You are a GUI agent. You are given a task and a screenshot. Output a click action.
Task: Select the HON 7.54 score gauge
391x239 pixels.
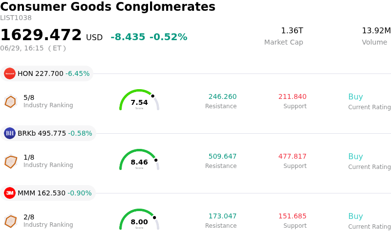pyautogui.click(x=139, y=100)
